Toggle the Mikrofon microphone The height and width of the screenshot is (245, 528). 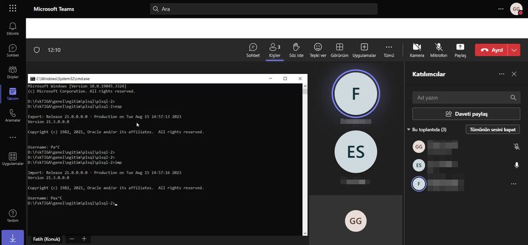(439, 50)
